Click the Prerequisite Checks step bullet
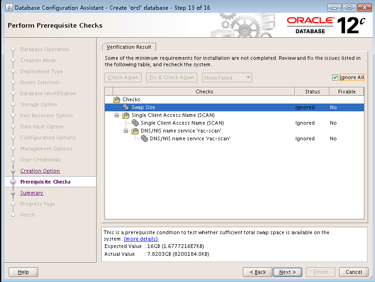Screen dimensions: 375x282 [x=13, y=182]
